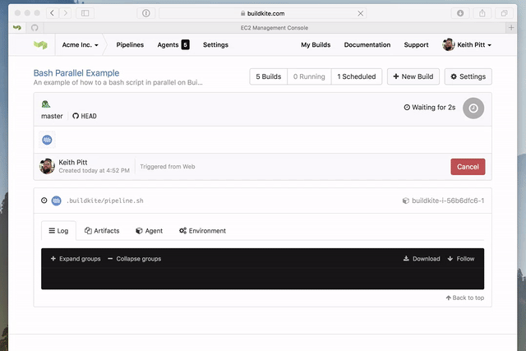Click the Buildkite logo in navigation bar
Image resolution: width=526 pixels, height=351 pixels.
click(x=40, y=44)
